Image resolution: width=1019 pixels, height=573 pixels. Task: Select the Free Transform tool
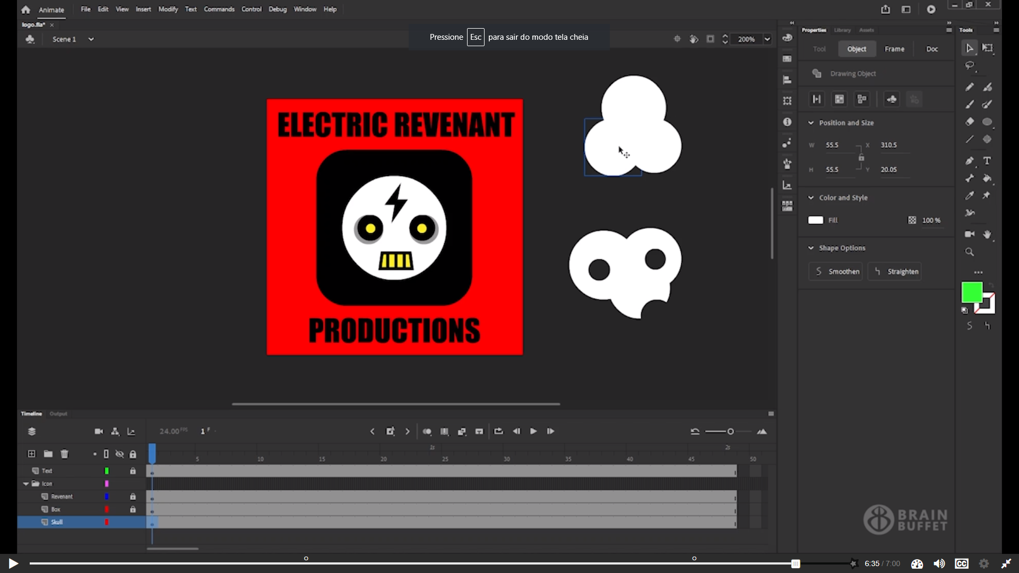coord(987,48)
